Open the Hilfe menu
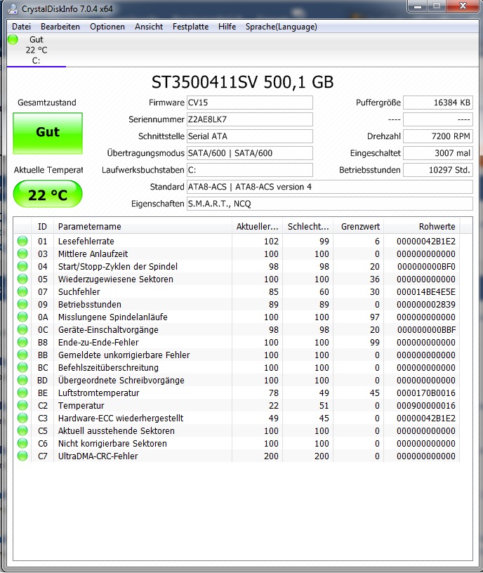The height and width of the screenshot is (573, 483). click(x=227, y=27)
